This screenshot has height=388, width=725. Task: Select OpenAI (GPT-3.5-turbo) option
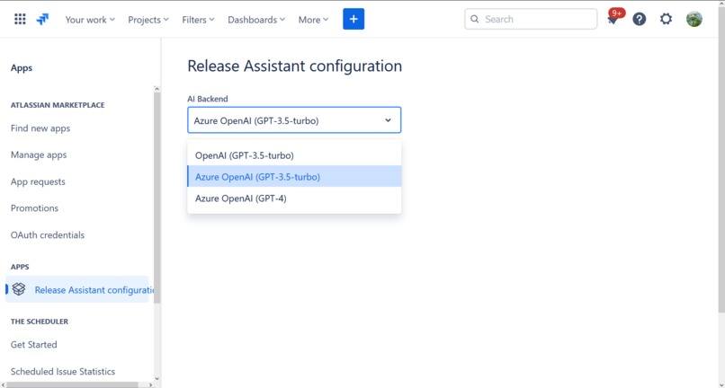point(294,155)
